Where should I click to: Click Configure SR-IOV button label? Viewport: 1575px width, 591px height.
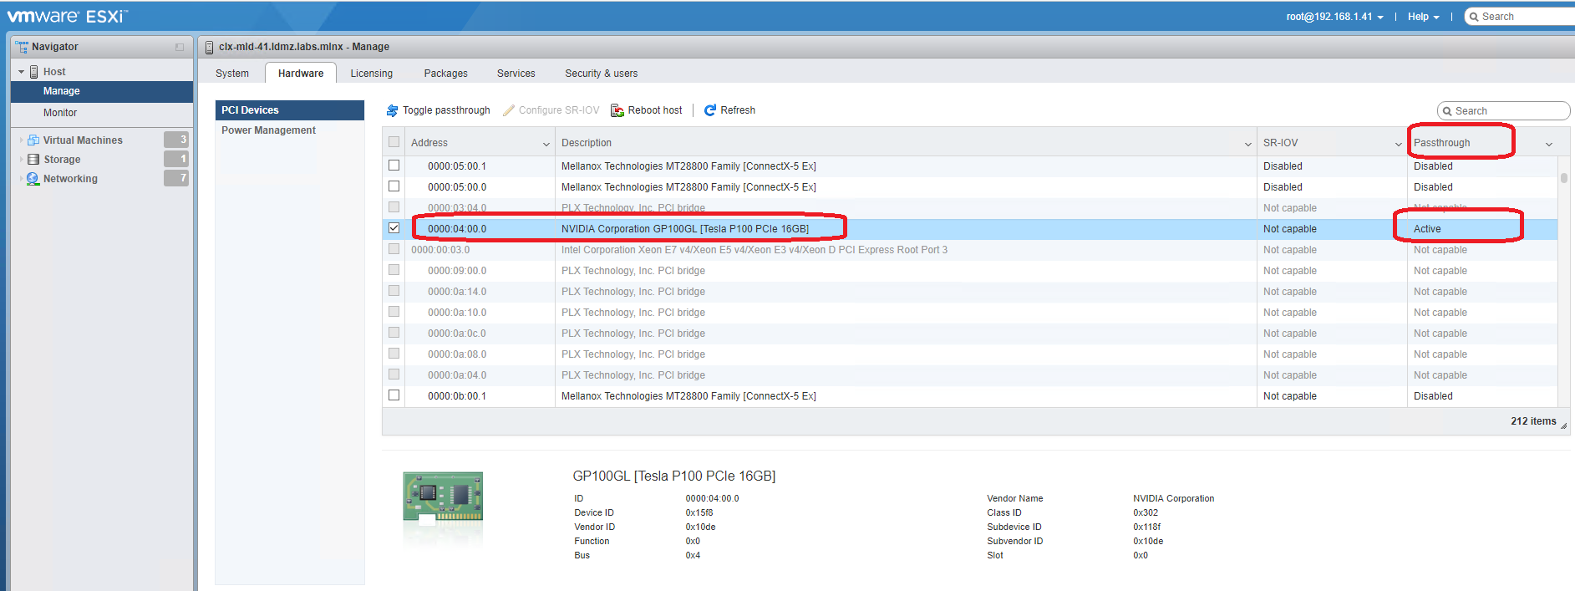point(559,110)
